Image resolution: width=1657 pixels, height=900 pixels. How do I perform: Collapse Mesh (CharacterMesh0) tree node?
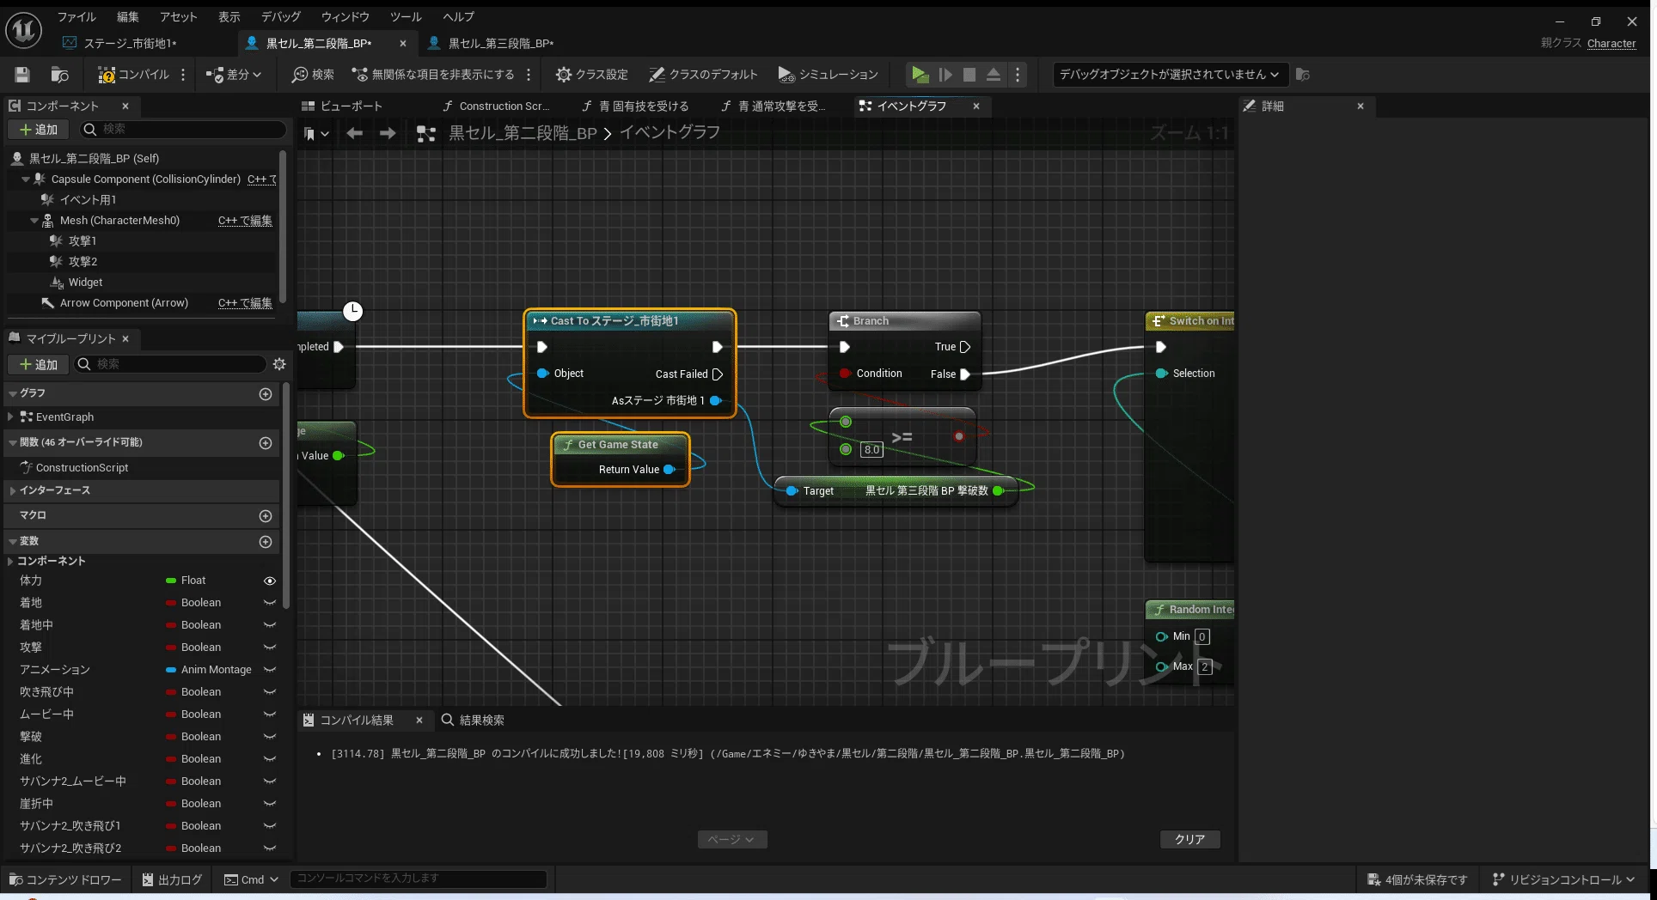[34, 221]
